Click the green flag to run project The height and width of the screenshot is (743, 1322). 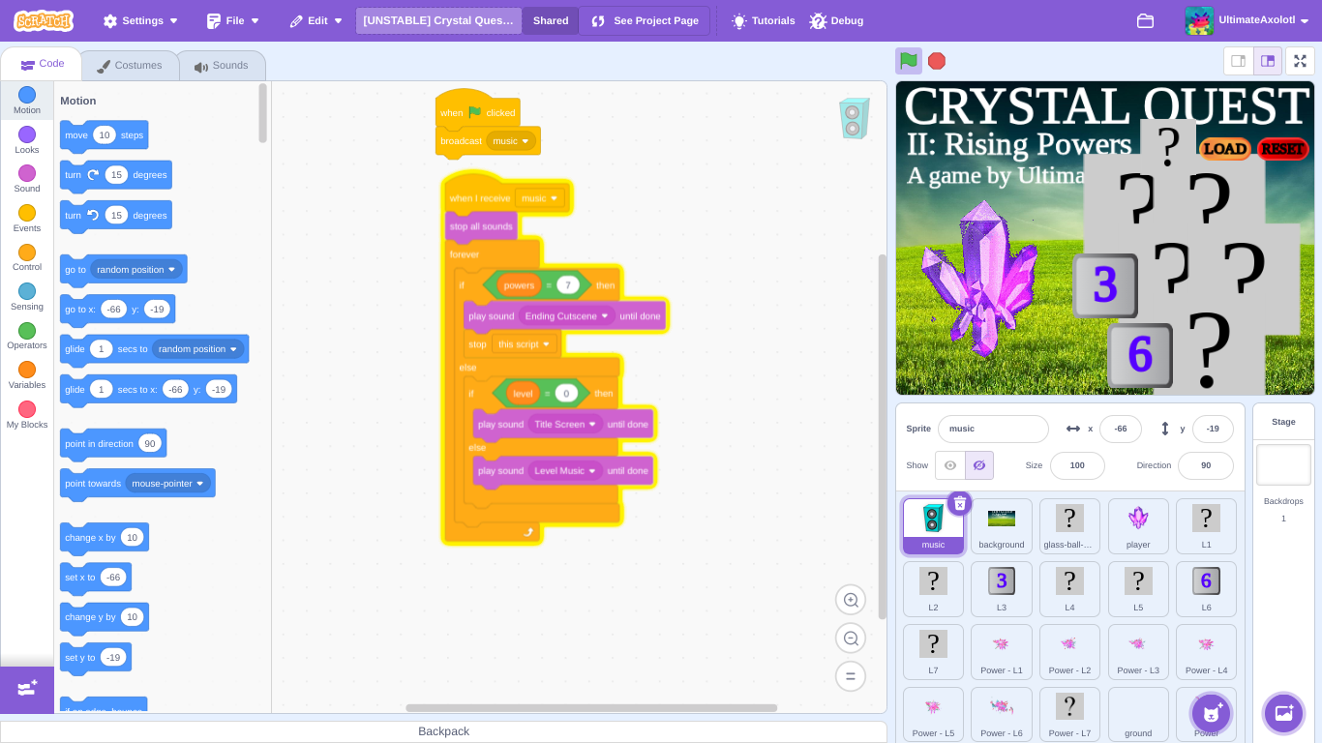click(x=908, y=61)
